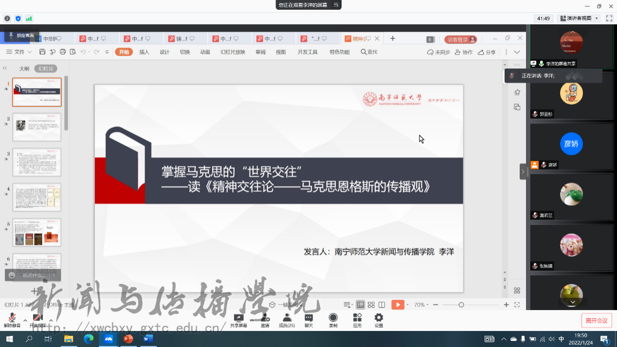The height and width of the screenshot is (347, 617).
Task: Open the three-dot more options in WPS
Action: pyautogui.click(x=506, y=52)
